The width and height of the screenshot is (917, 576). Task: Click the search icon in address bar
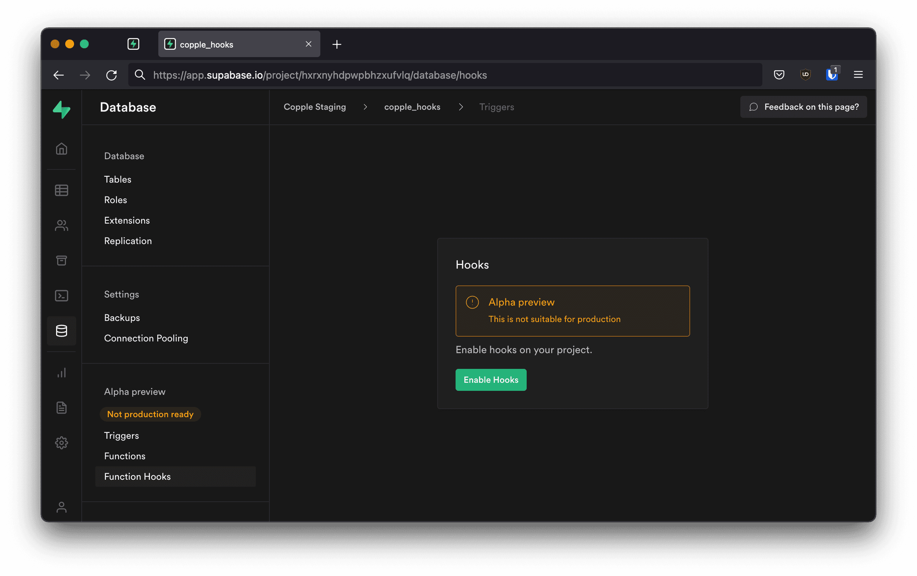point(140,75)
